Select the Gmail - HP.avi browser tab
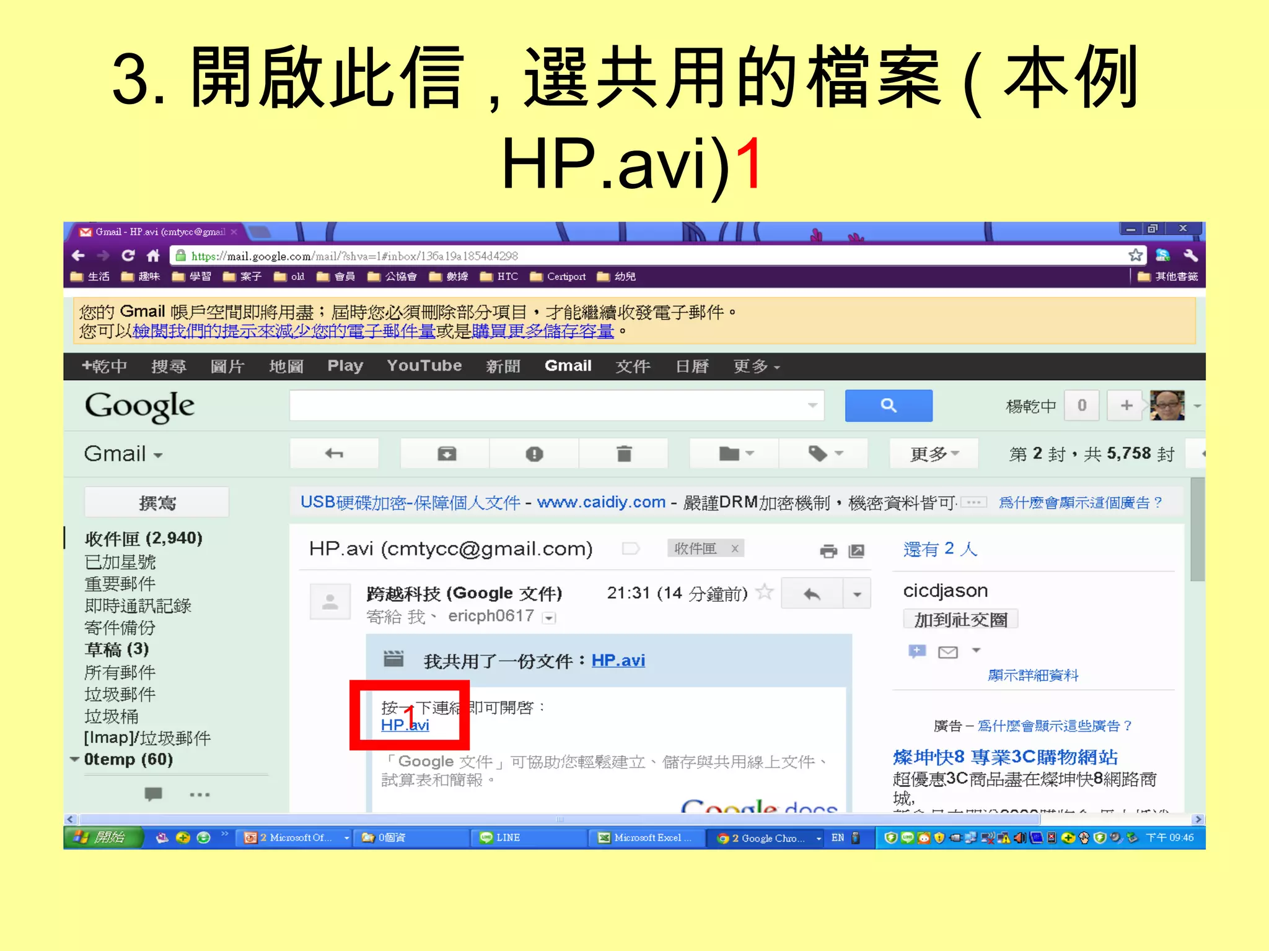Screen dimensions: 1269x951 coord(158,232)
